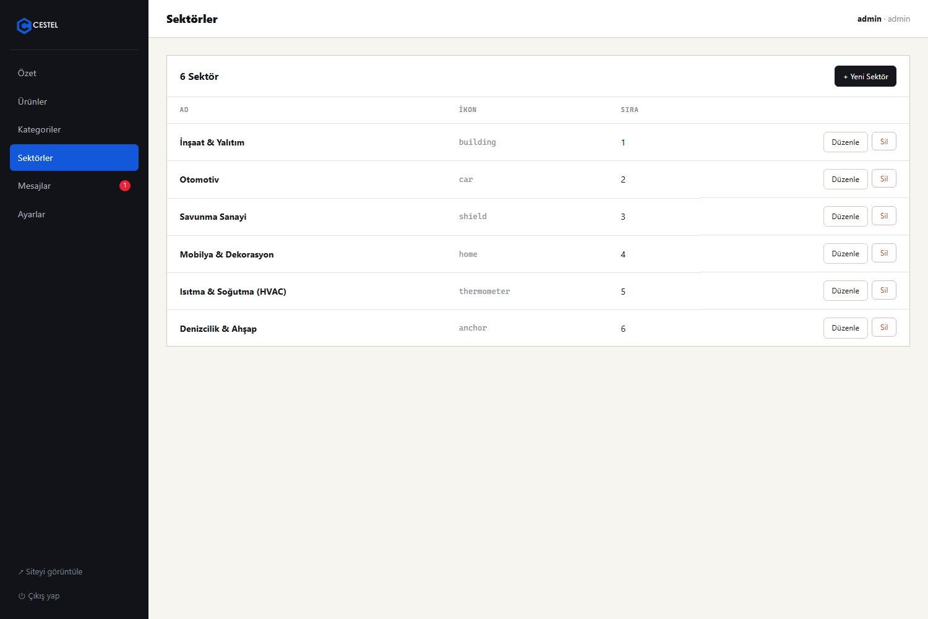Viewport: 928px width, 619px height.
Task: Delete the İnşaat & Yalıtım sector
Action: click(x=884, y=142)
